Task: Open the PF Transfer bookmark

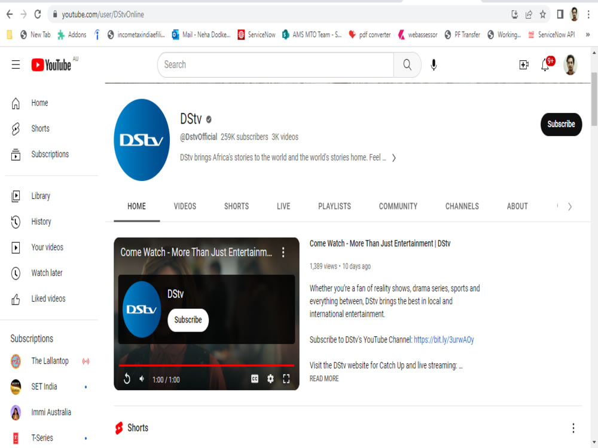Action: 462,35
